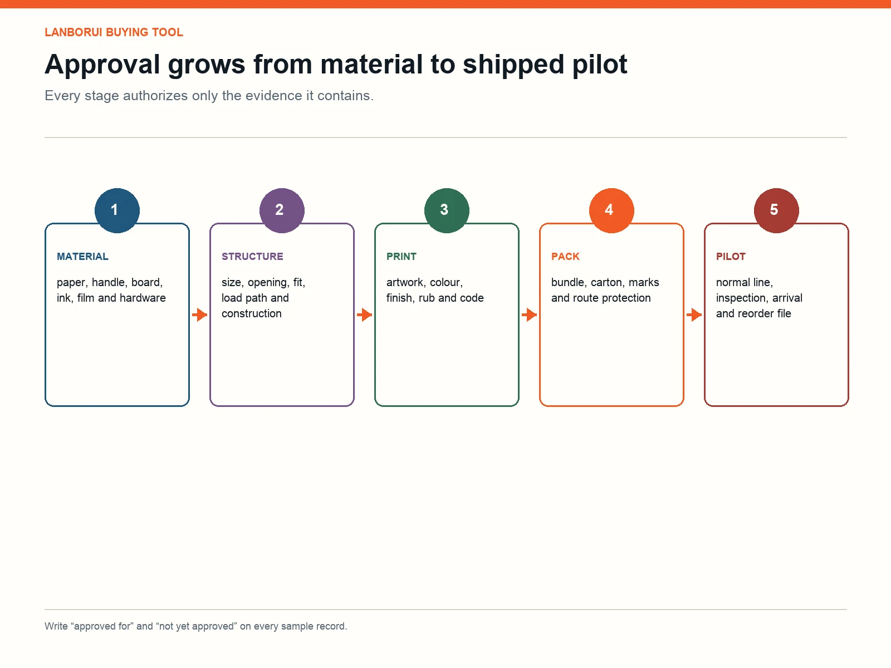Click the 'normal line, inspection, arrival' description text
The height and width of the screenshot is (668, 891).
759,298
